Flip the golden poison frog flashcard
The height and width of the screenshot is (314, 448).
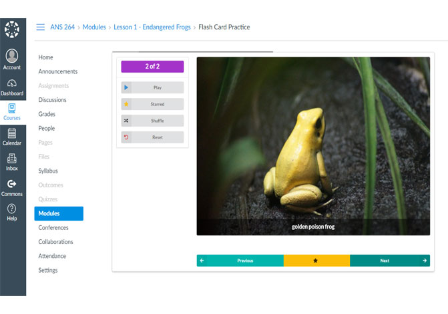pos(313,146)
